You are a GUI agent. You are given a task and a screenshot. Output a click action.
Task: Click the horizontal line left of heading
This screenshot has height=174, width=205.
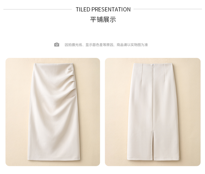click(38, 9)
